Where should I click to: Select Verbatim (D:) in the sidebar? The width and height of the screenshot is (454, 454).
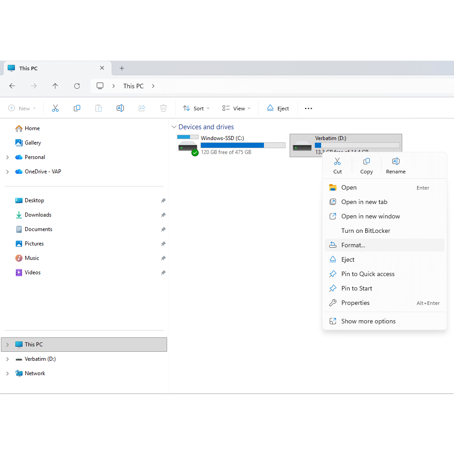[x=35, y=359]
